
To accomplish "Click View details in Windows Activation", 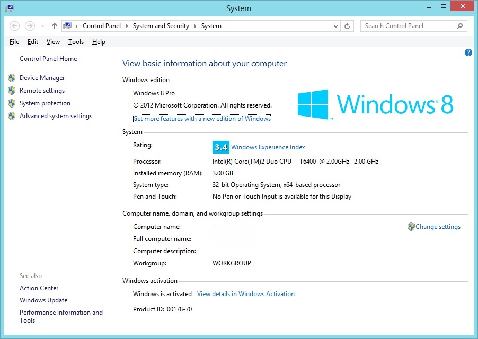I will pos(245,293).
